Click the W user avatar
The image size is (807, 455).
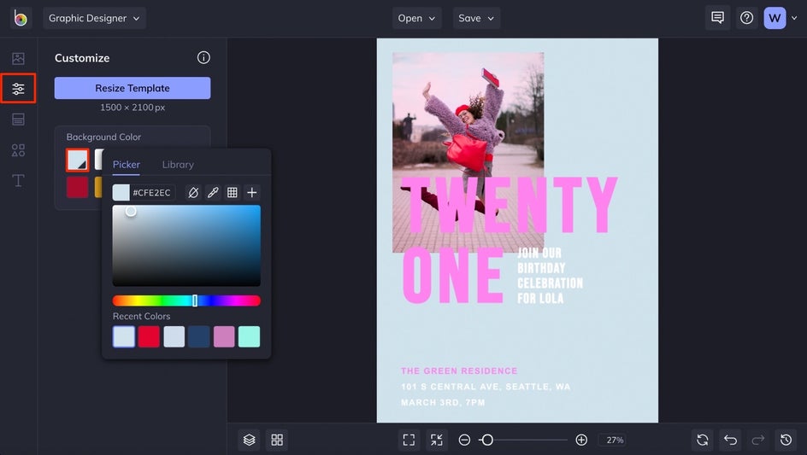(775, 18)
